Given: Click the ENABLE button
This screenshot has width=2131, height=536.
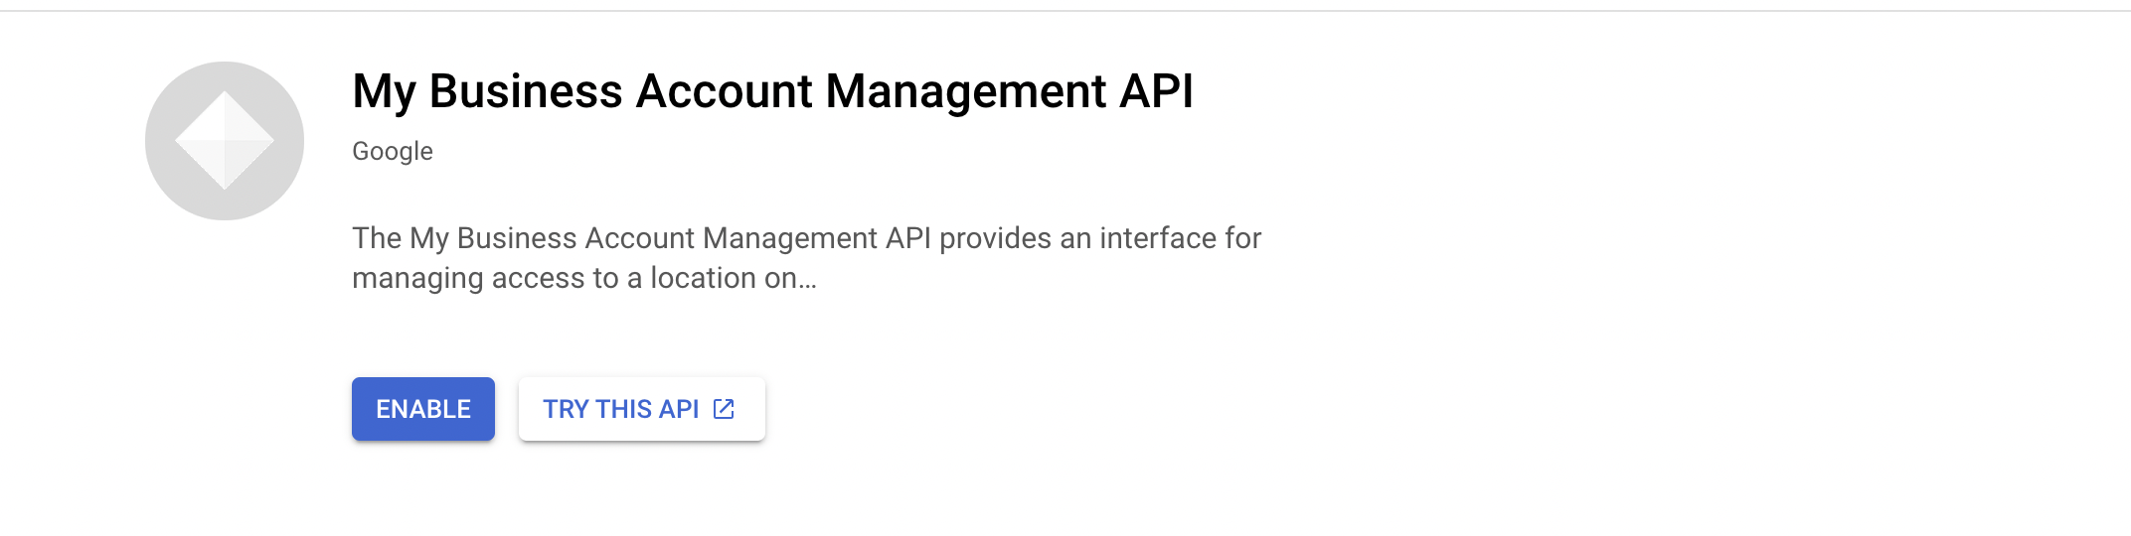Looking at the screenshot, I should coord(422,409).
